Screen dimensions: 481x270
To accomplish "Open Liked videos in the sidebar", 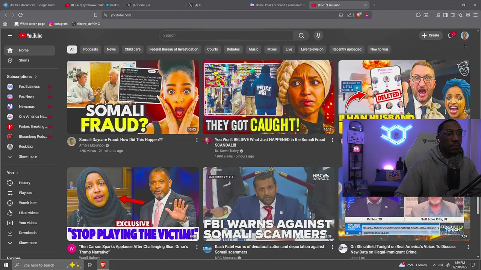I will point(29,213).
